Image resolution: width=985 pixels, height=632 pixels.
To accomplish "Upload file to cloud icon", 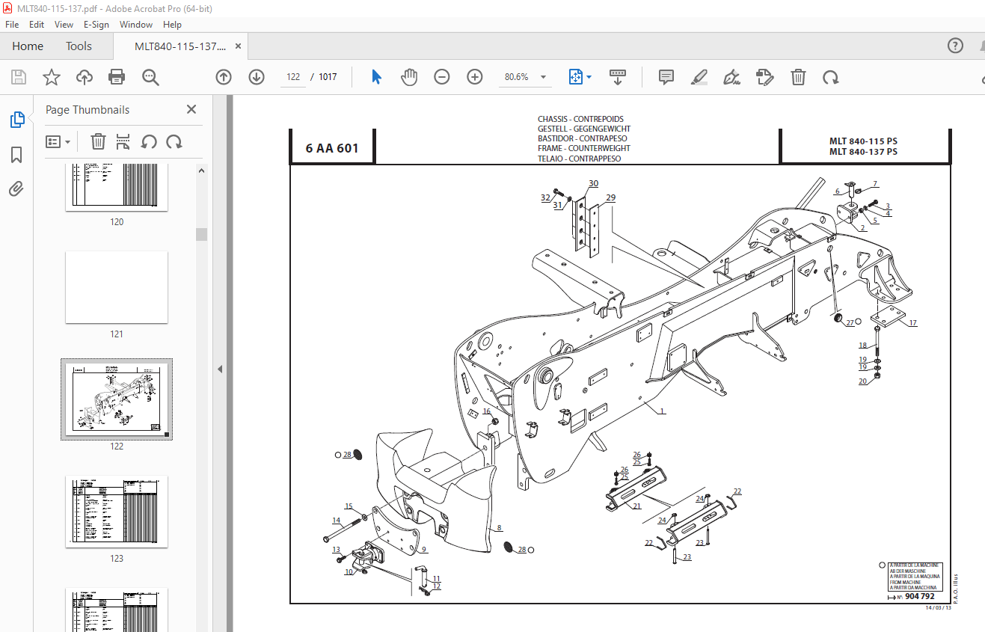I will click(84, 77).
